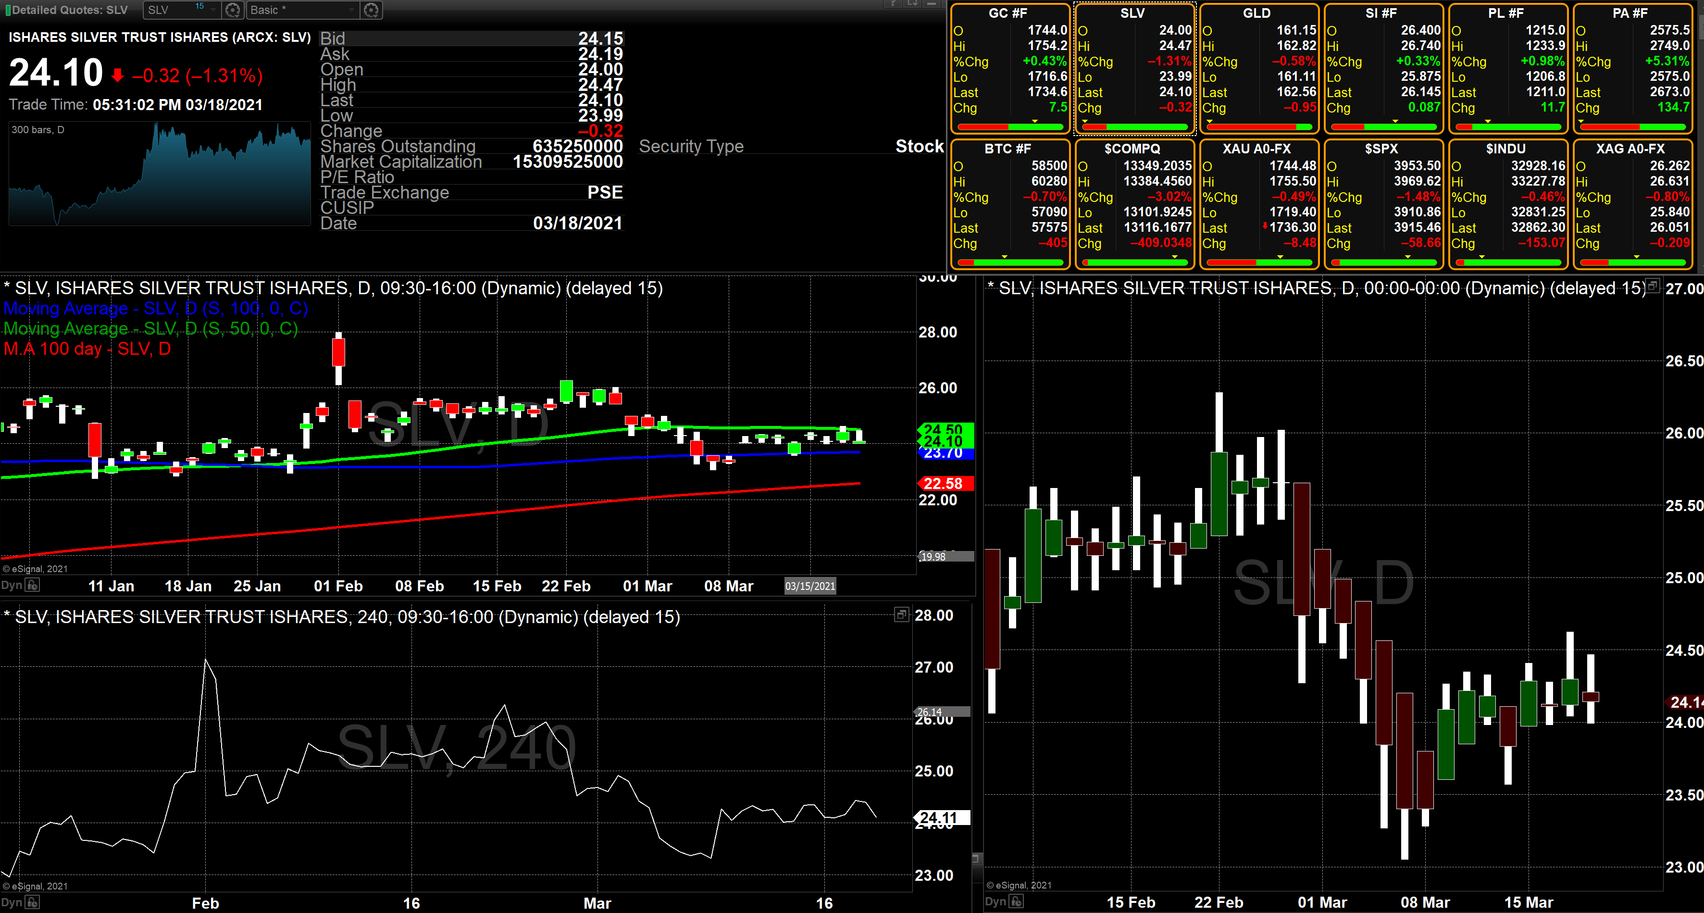This screenshot has width=1704, height=913.
Task: Click the Detailed Quotes: SLV title
Action: pos(69,10)
